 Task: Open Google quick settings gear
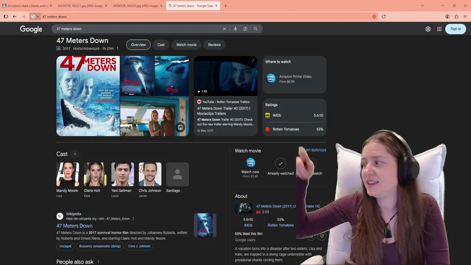428,29
